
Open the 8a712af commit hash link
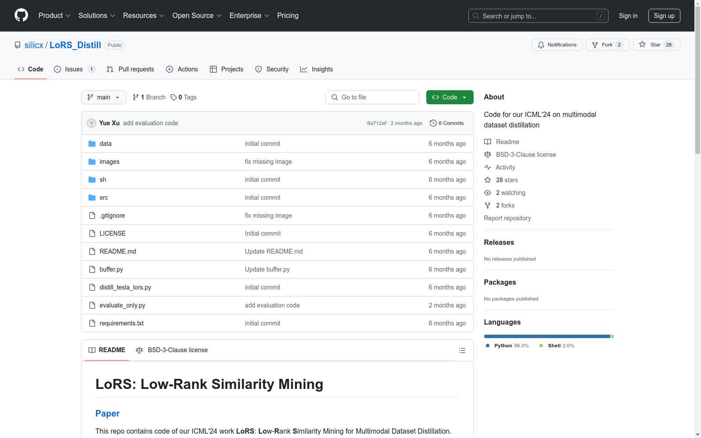click(377, 123)
